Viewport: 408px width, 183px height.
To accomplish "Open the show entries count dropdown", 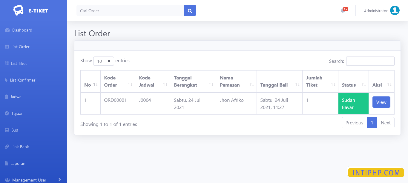I will click(103, 61).
